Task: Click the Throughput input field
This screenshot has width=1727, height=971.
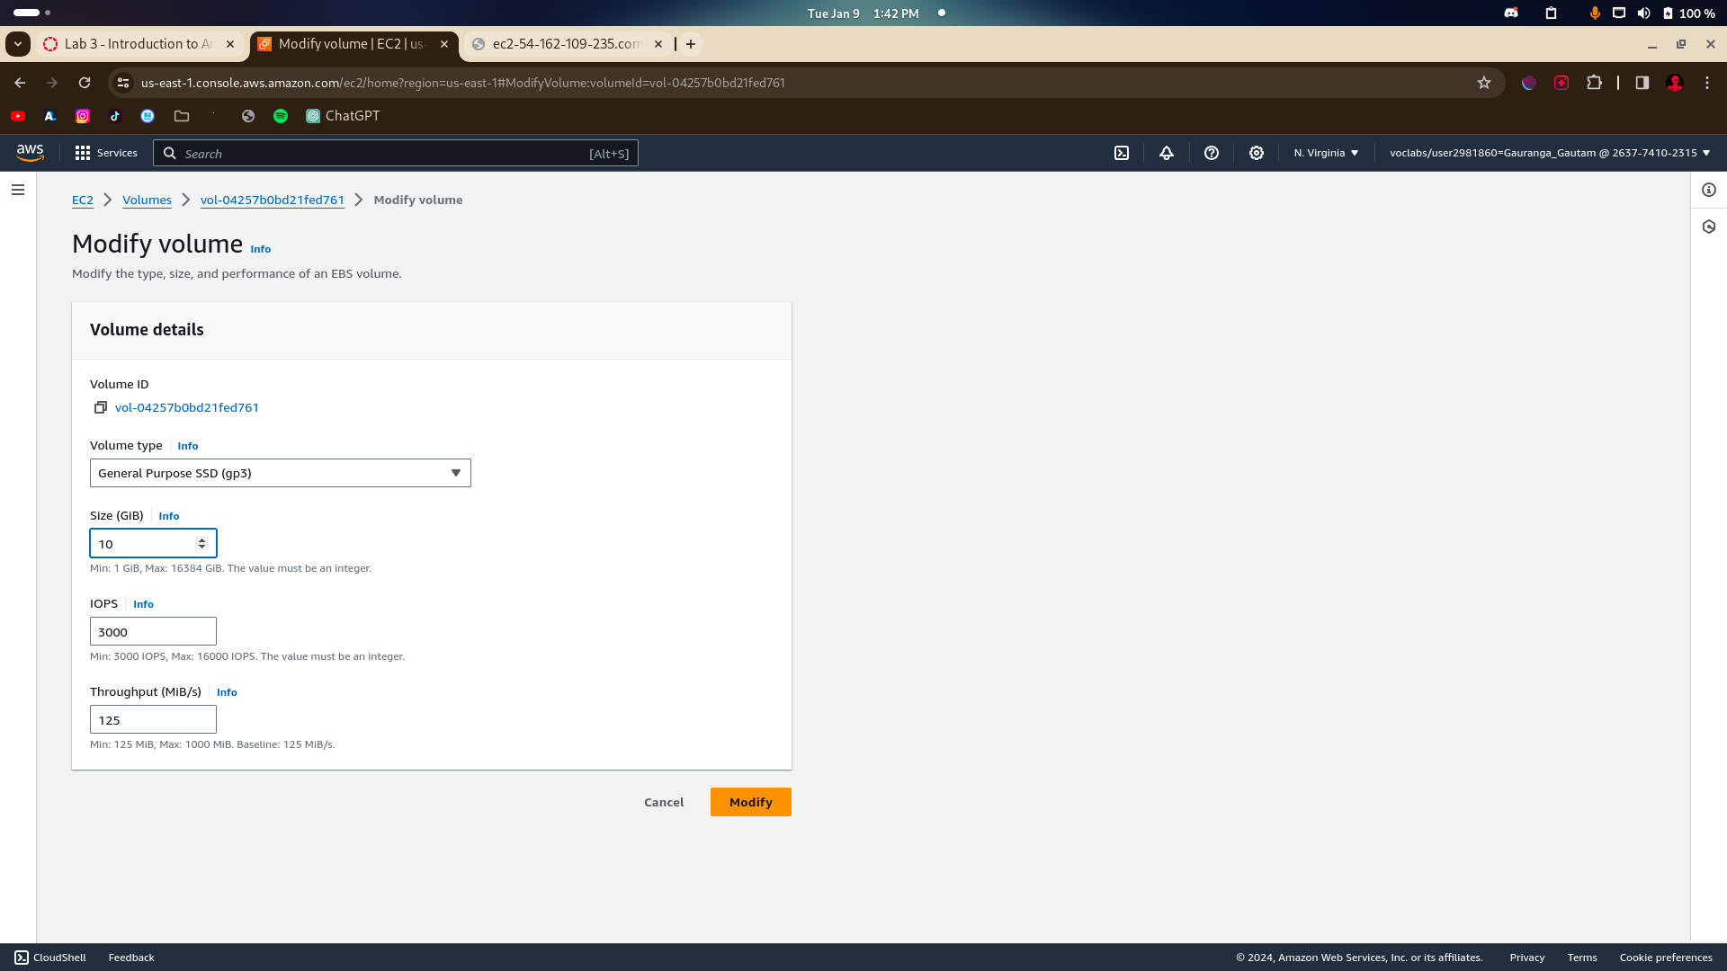Action: pyautogui.click(x=153, y=719)
